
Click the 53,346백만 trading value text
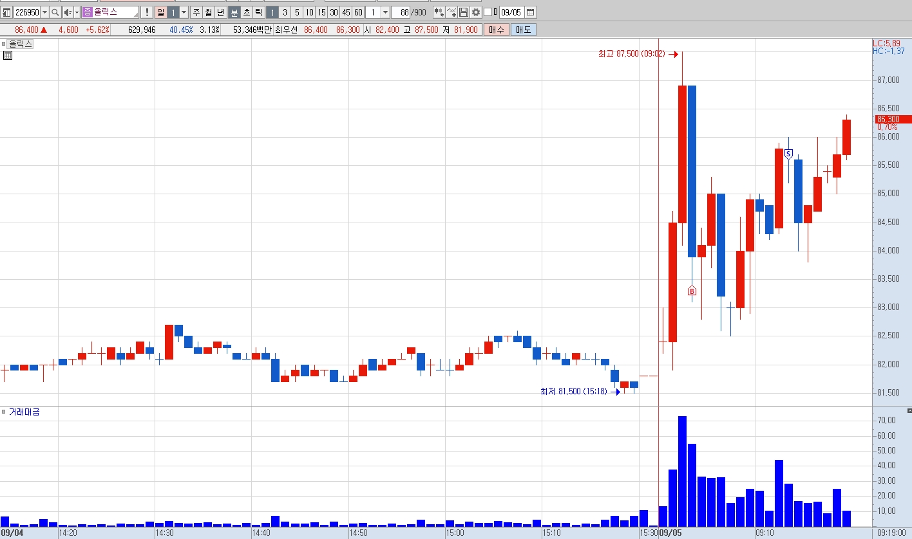252,30
